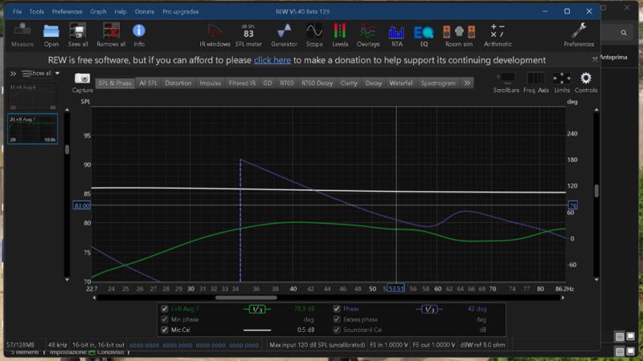Launch the signal Generator
This screenshot has height=361, width=643.
pos(284,34)
